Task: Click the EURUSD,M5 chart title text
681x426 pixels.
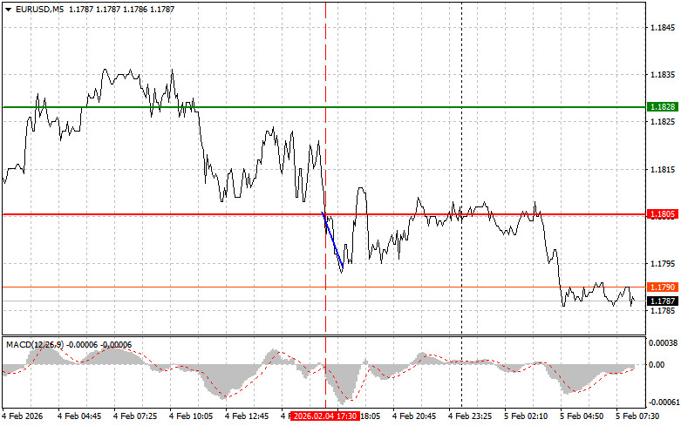Action: (39, 9)
